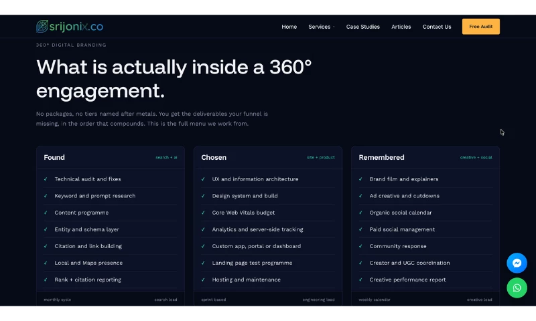The width and height of the screenshot is (536, 321).
Task: Click checkmark beside Hosting and maintenance
Action: [x=203, y=280]
